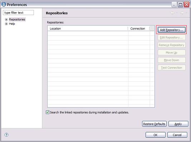
Task: Confirm the dialog with OK
Action: 156,135
